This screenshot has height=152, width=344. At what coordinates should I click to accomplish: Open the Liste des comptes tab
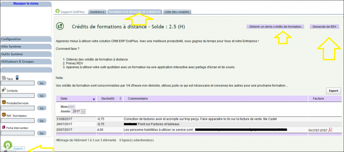coord(177,12)
